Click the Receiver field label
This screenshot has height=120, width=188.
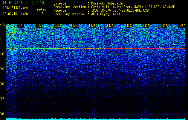(x=61, y=10)
